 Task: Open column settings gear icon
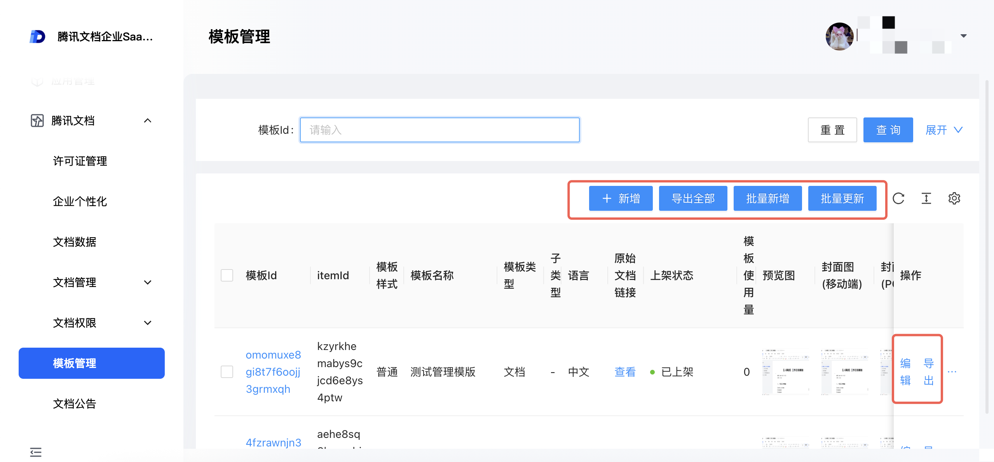(954, 198)
